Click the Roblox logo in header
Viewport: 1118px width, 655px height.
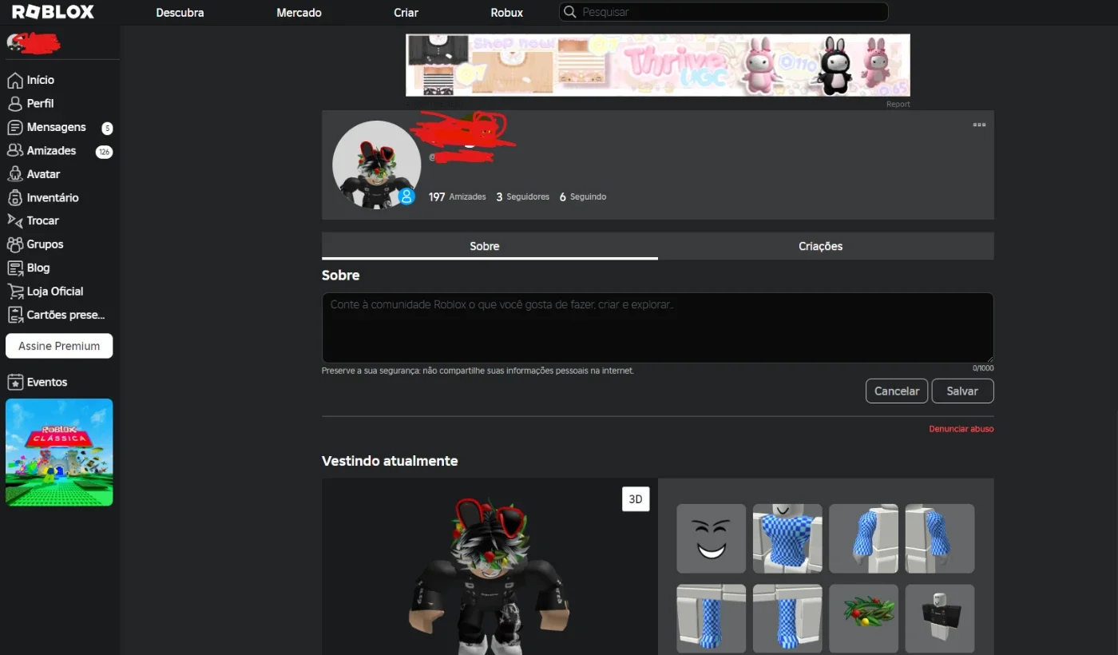[x=53, y=12]
